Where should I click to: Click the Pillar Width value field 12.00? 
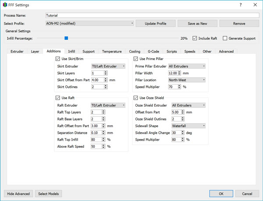tap(173, 73)
